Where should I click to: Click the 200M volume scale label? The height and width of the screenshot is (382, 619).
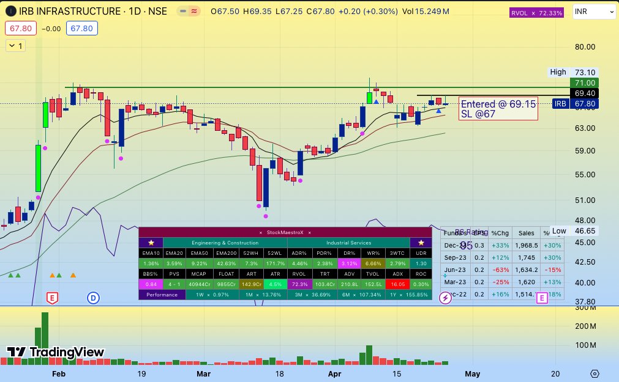[585, 326]
